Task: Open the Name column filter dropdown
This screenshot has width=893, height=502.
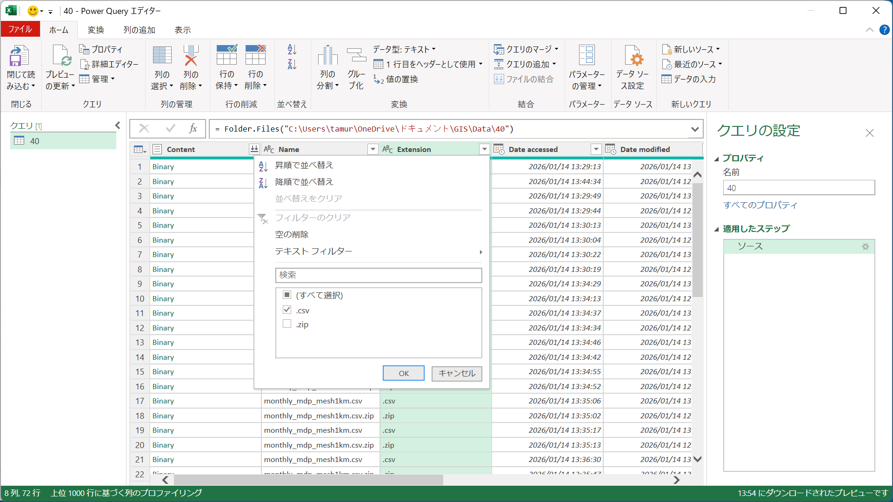Action: click(x=373, y=149)
